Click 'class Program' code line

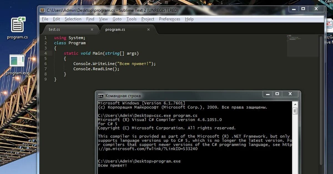70,43
